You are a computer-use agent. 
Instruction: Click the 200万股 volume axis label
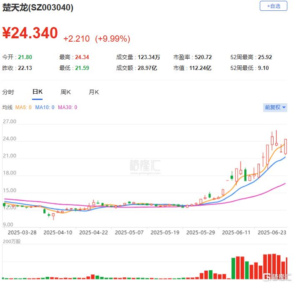[12, 242]
